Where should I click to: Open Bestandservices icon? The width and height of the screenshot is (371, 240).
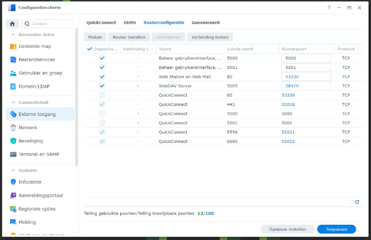point(13,60)
